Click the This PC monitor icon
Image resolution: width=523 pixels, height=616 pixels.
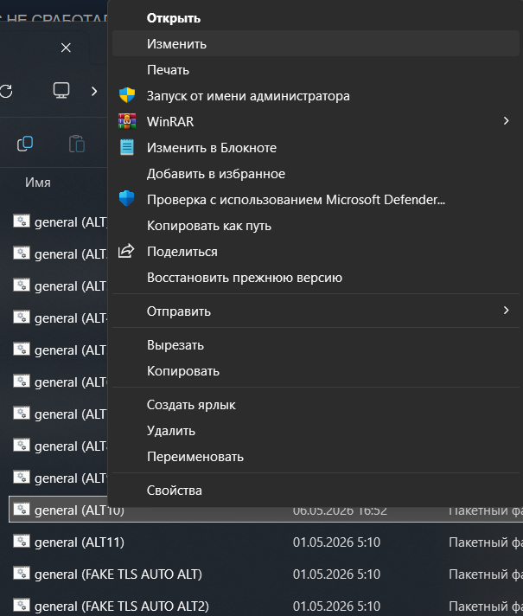point(61,90)
